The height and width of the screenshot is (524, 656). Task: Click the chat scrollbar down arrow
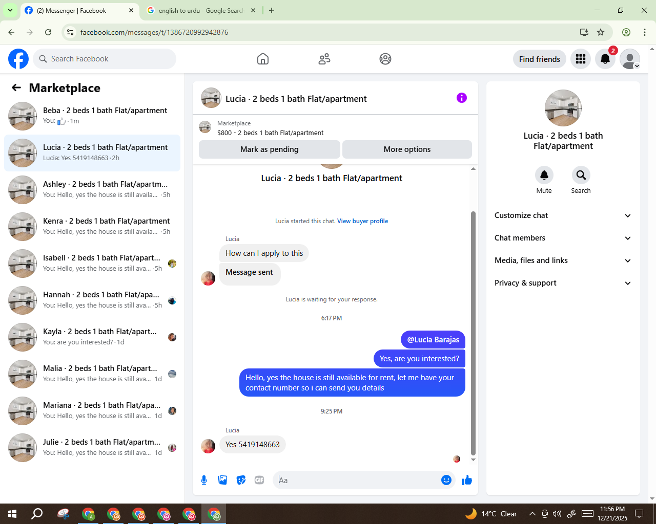(473, 460)
